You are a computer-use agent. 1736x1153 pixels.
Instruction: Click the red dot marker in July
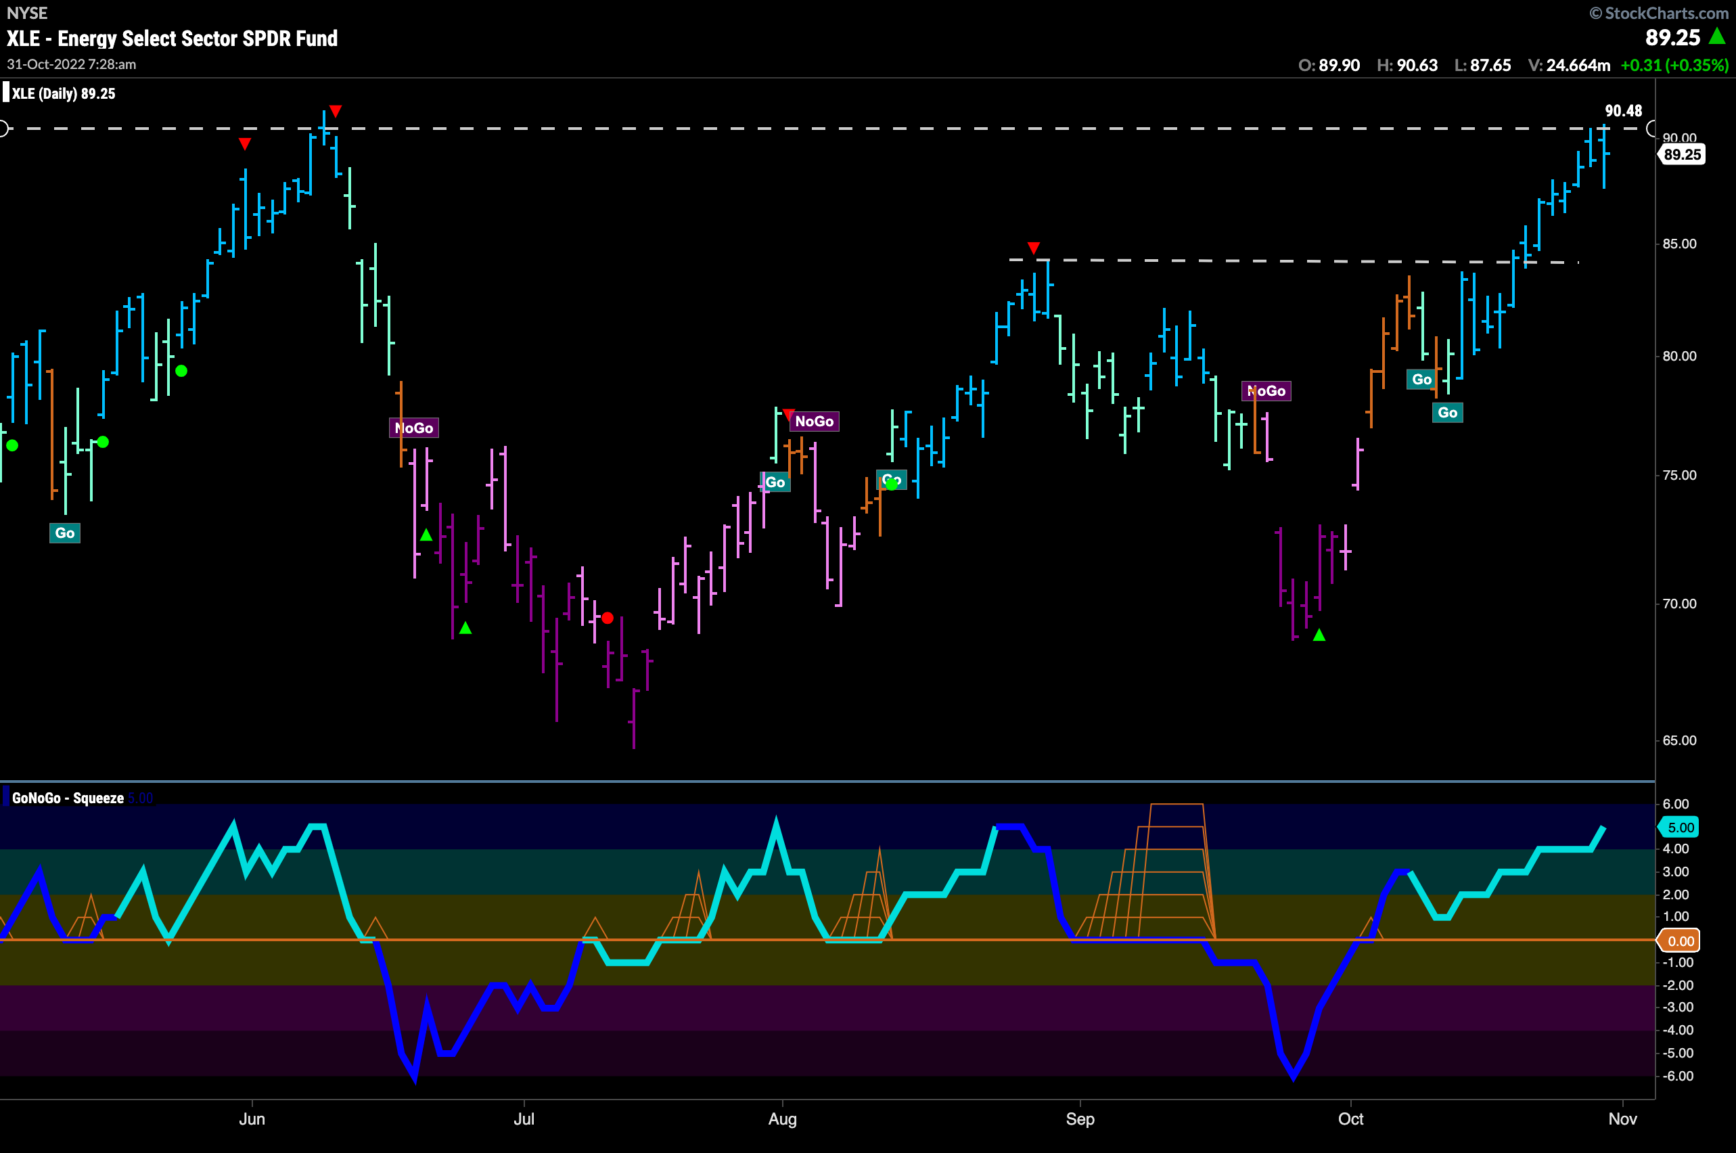click(x=608, y=618)
